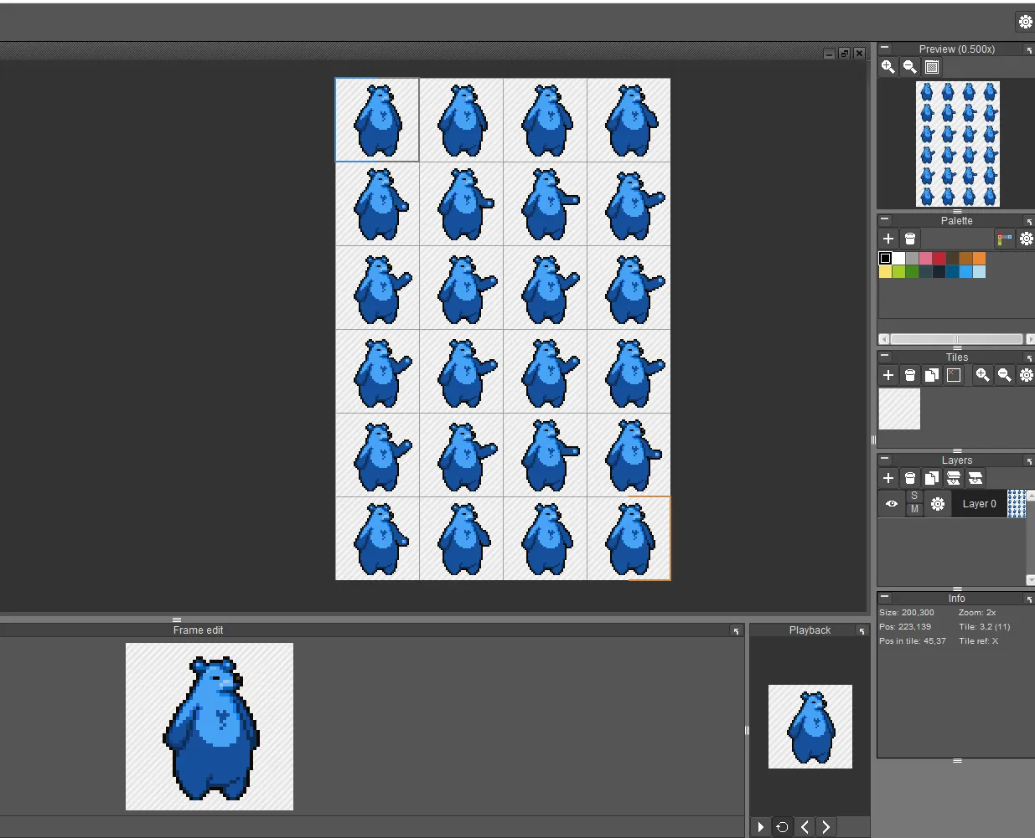The height and width of the screenshot is (838, 1035).
Task: Start animation playback
Action: [x=760, y=827]
